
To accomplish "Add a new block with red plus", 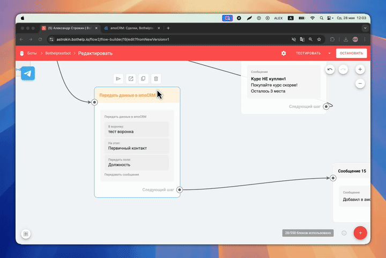I will coord(360,233).
